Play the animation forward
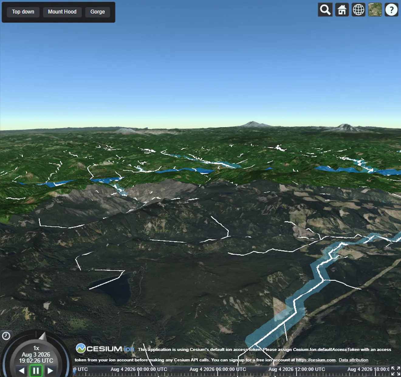This screenshot has width=401, height=377. pyautogui.click(x=50, y=371)
